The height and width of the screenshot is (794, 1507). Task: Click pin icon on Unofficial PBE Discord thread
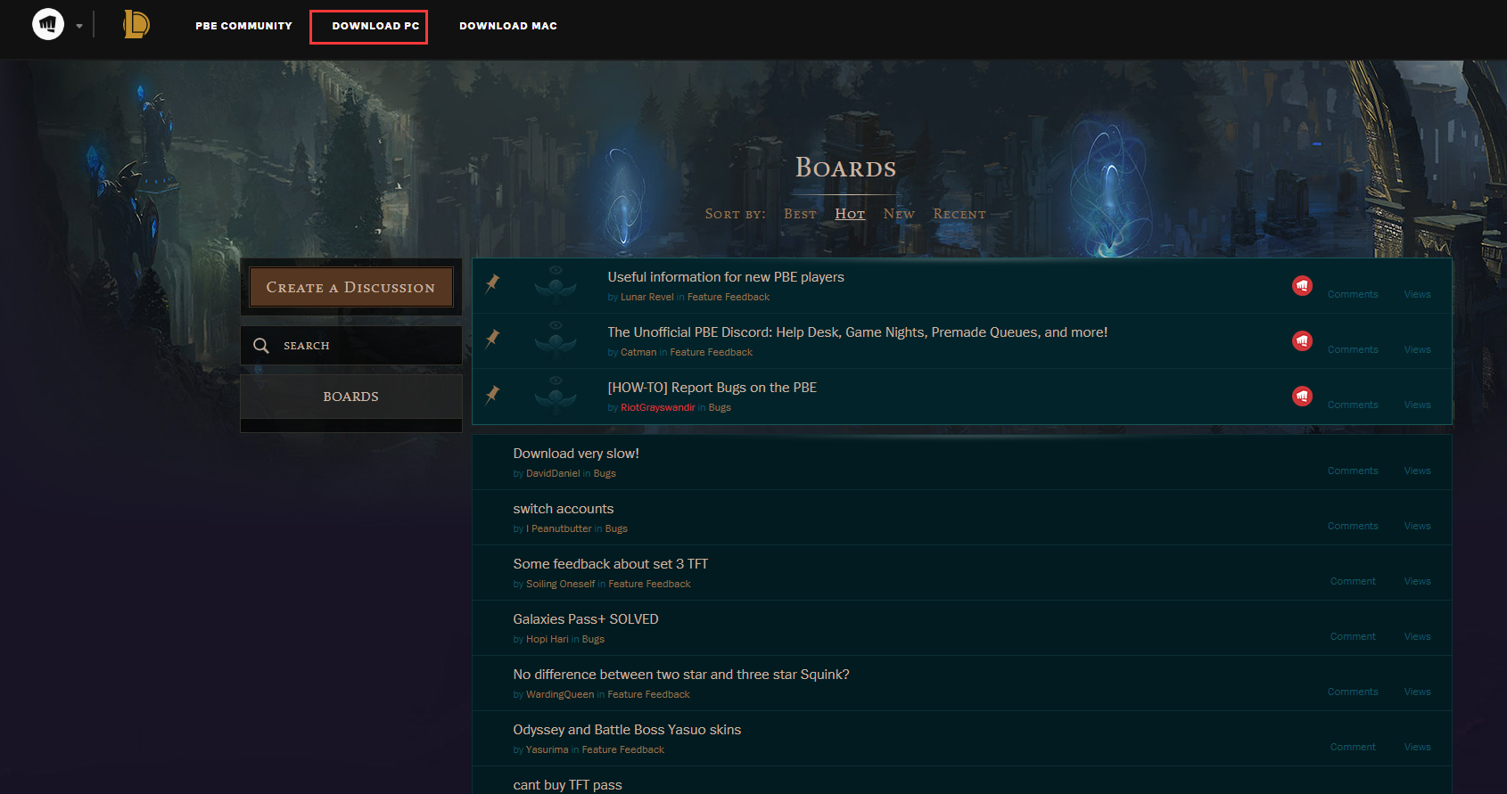(x=492, y=339)
